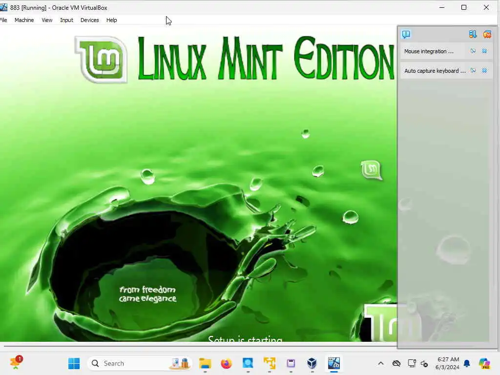
Task: Open the Copilot preview icon in taskbar
Action: pos(484,363)
